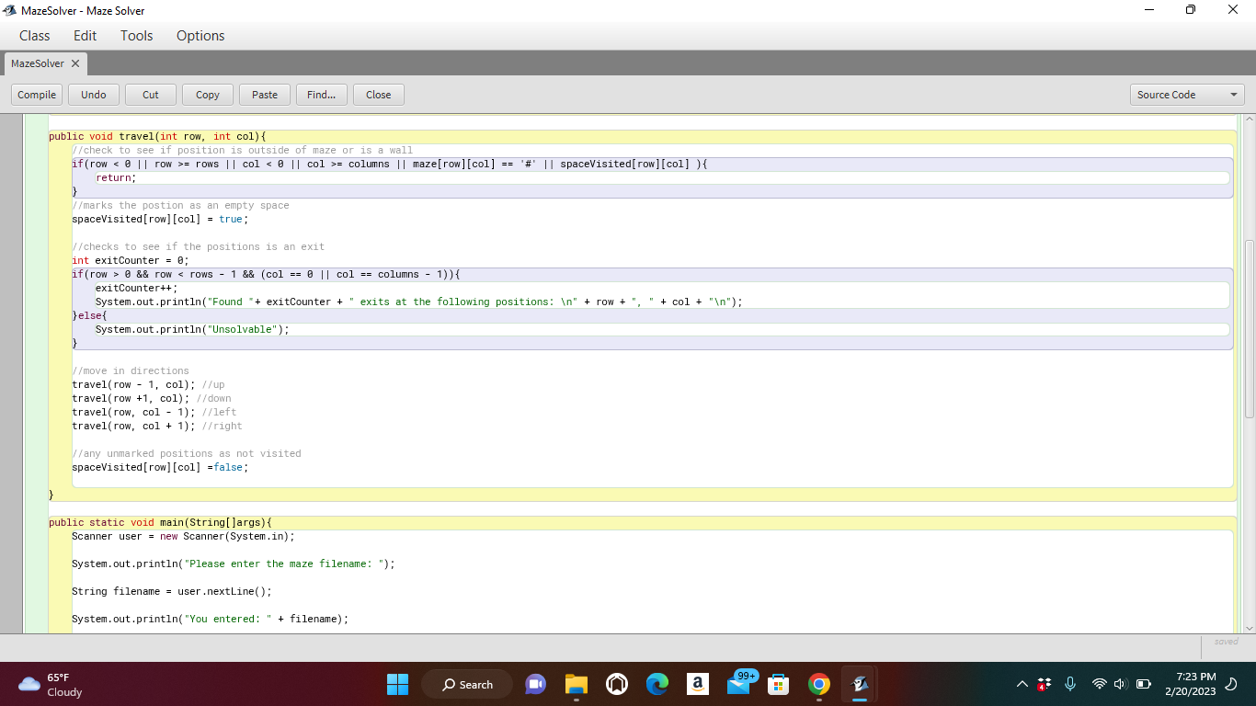Launch the Amazon app from taskbar
This screenshot has height=706, width=1256.
pyautogui.click(x=697, y=684)
